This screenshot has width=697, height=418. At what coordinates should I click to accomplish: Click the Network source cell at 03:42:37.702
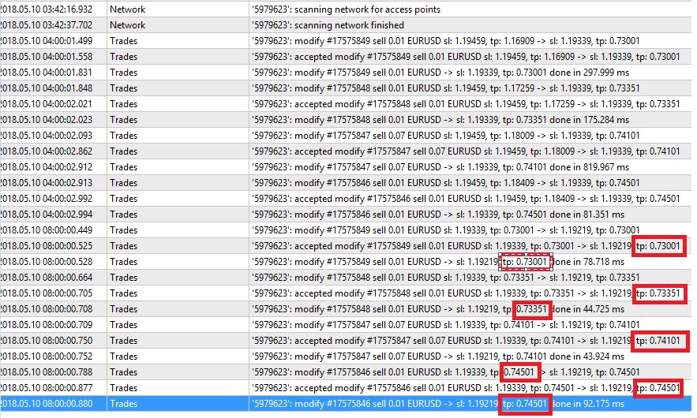coord(178,25)
